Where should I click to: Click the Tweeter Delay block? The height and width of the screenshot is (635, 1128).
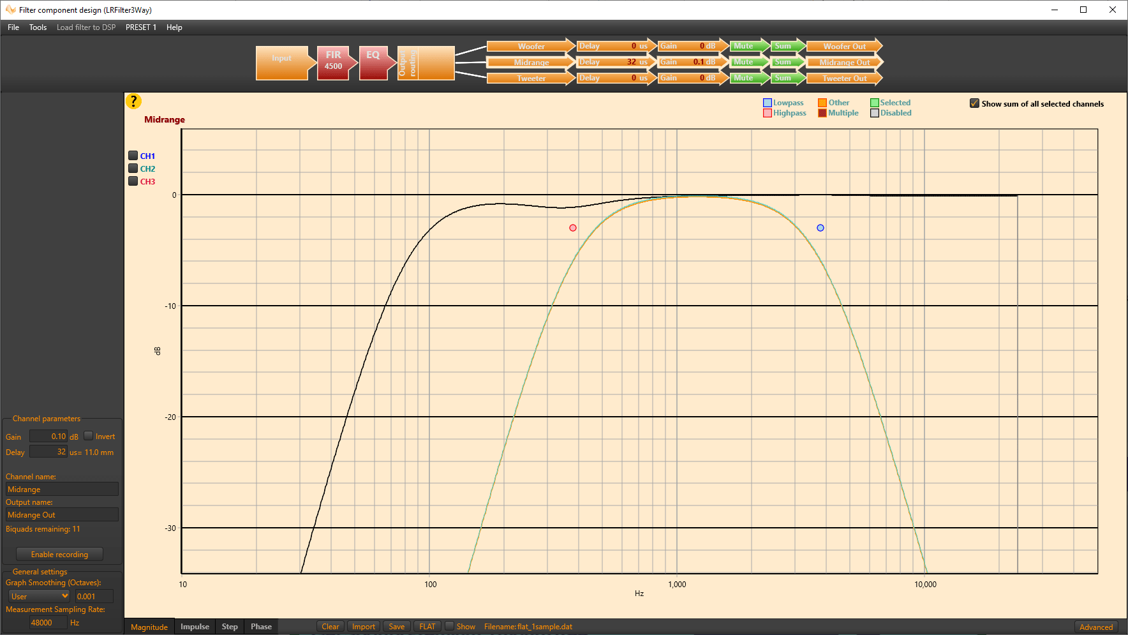point(616,78)
